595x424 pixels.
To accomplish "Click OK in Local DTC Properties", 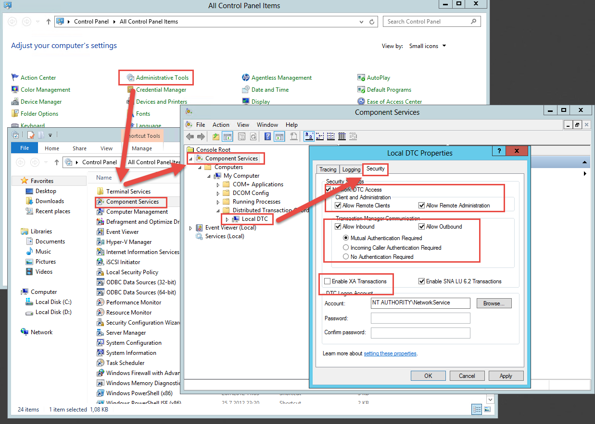I will pos(428,376).
